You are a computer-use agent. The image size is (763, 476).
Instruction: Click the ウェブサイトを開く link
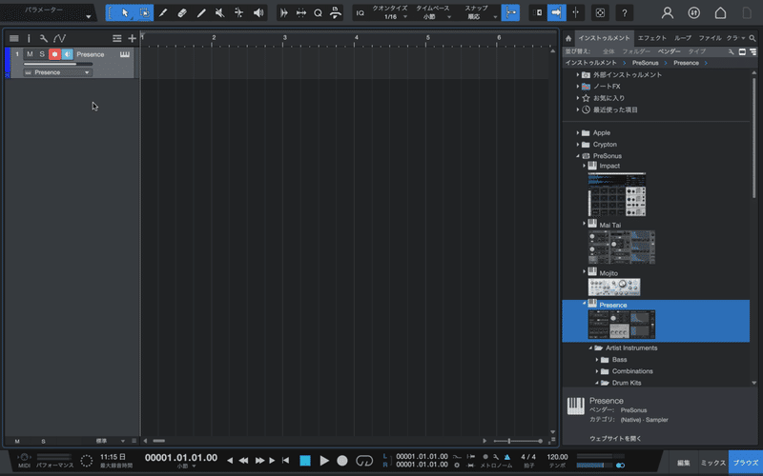click(615, 439)
